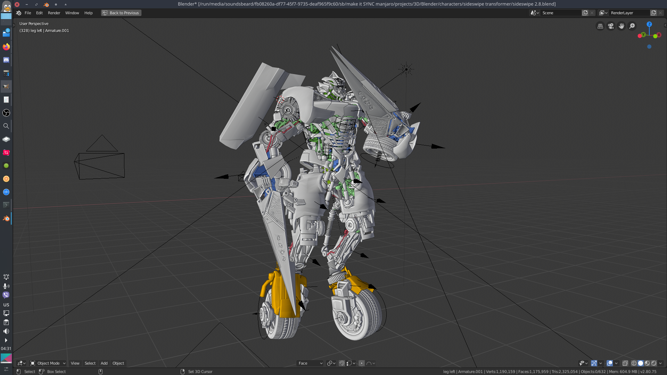
Task: Toggle proportional editing button
Action: pos(362,363)
